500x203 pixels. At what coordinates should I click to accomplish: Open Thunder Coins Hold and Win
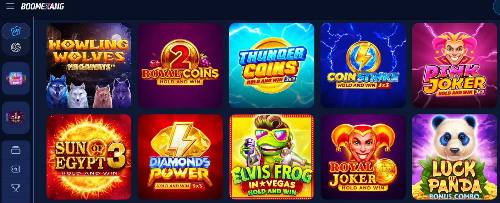tap(272, 65)
